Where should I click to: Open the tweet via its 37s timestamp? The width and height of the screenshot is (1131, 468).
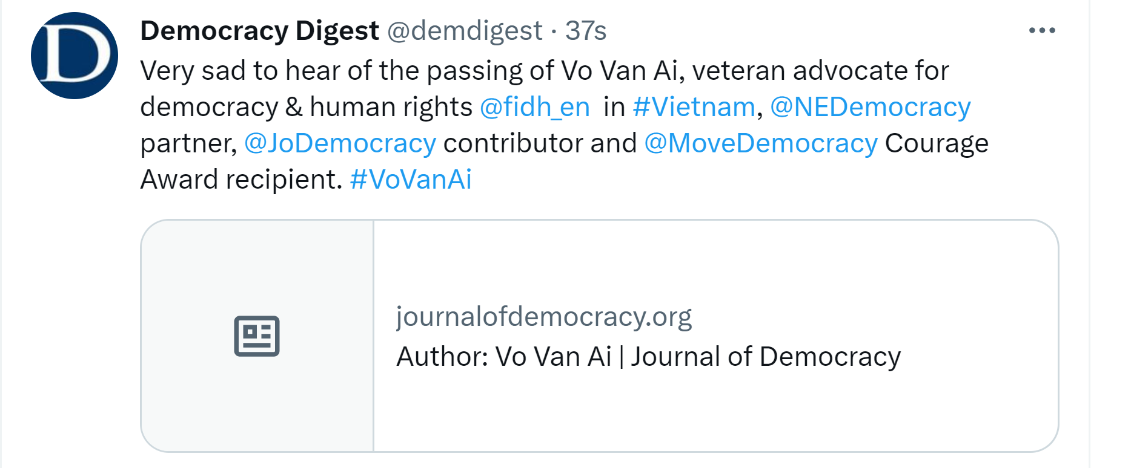pos(586,31)
